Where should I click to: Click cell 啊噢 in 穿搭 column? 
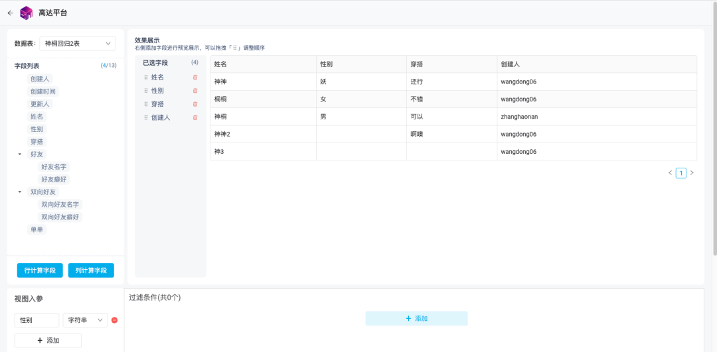452,134
